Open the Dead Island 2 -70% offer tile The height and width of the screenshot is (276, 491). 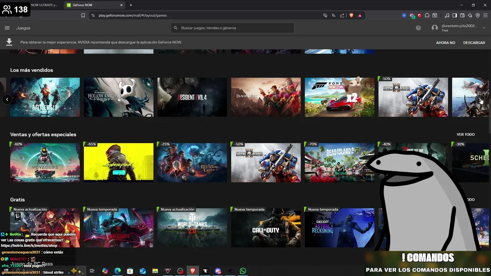(x=339, y=163)
